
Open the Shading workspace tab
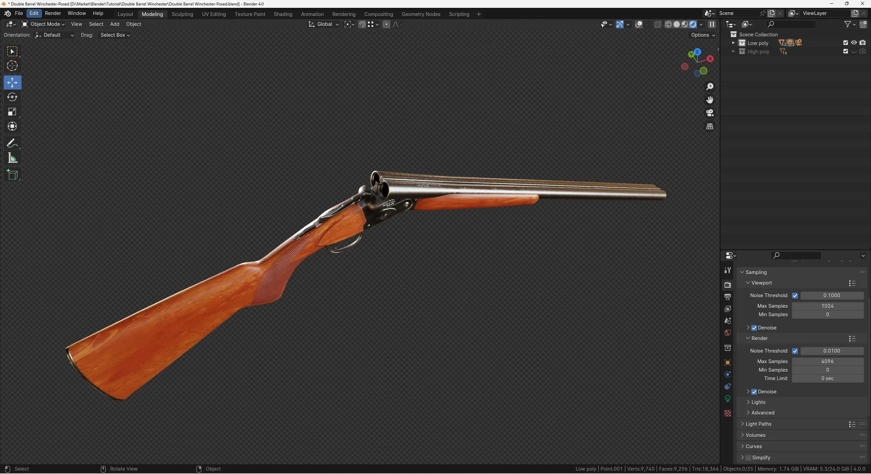tap(282, 13)
